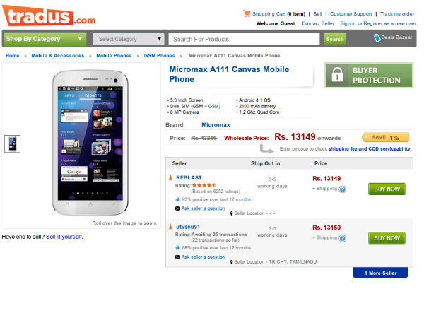Go to Mobile & Accessories breadcrumb
This screenshot has width=424, height=318.
[x=58, y=55]
